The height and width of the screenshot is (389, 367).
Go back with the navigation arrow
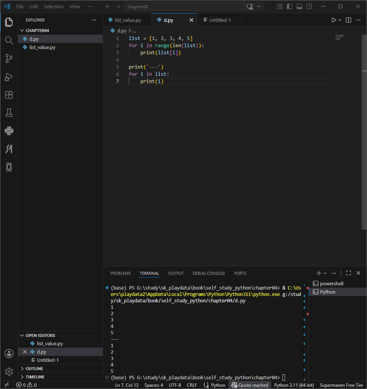click(108, 7)
